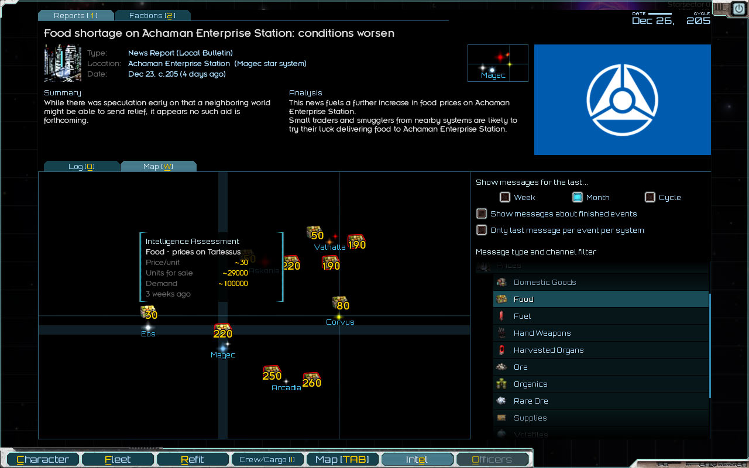Open the Map (TAB) screen

pyautogui.click(x=342, y=459)
